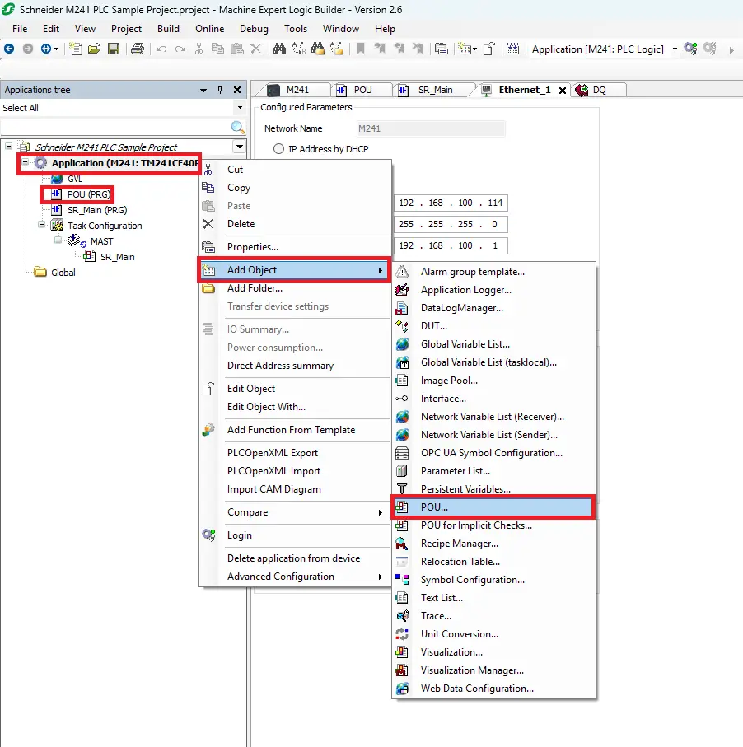Collapse the Task Configuration node
This screenshot has width=743, height=747.
pos(41,224)
